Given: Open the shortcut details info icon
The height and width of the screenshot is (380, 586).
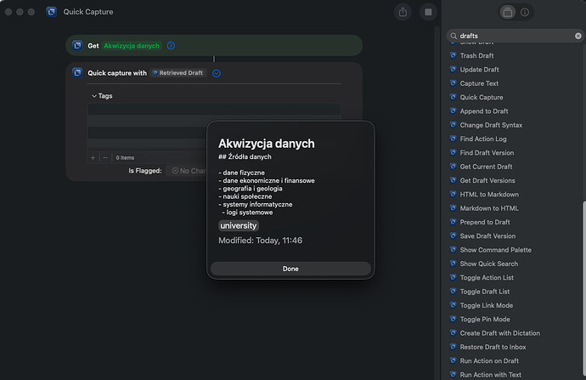Looking at the screenshot, I should click(x=525, y=13).
